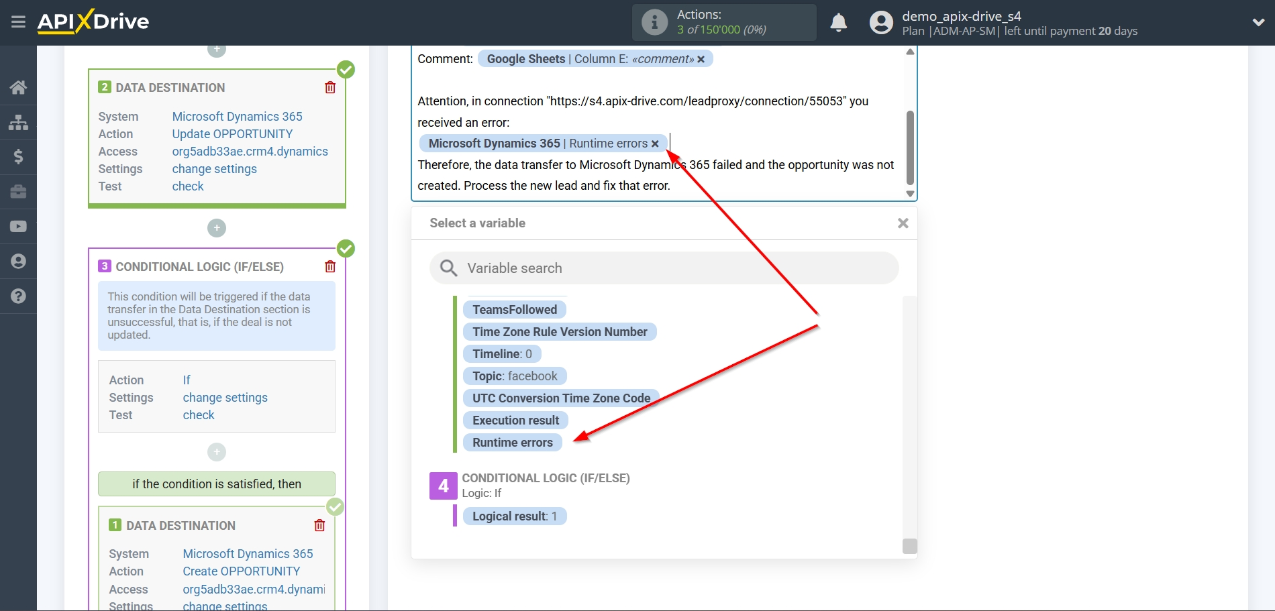Screen dimensions: 1275x611
Task: Add step below Data Destination 2
Action: 217,228
